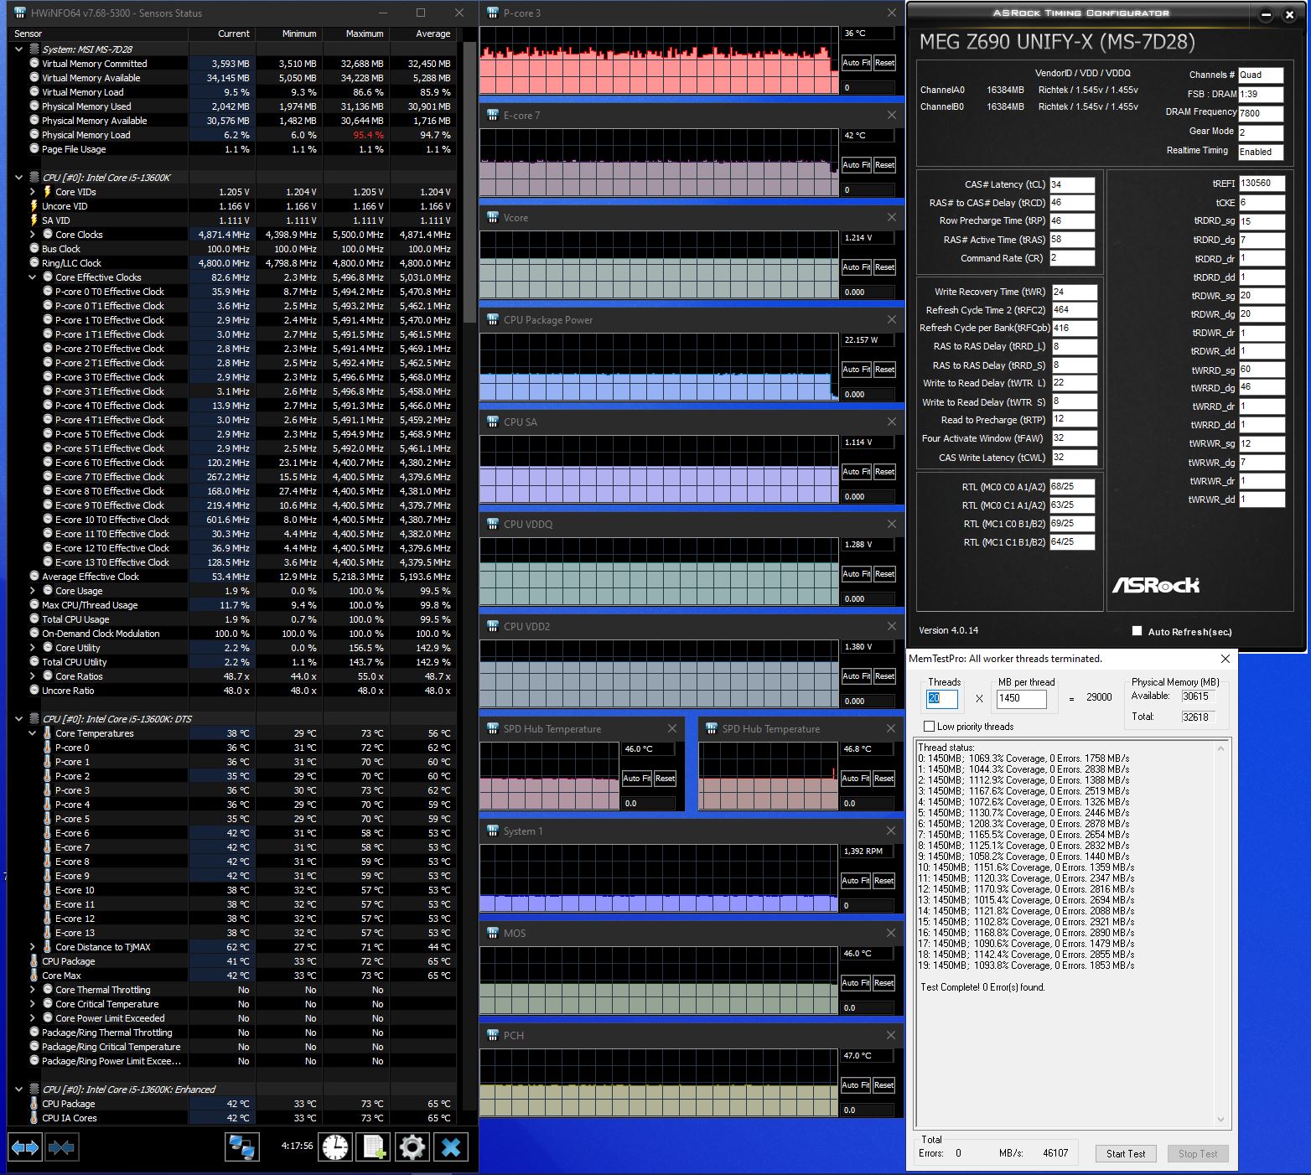Close the P-core 3 graph window
The height and width of the screenshot is (1175, 1311).
891,13
